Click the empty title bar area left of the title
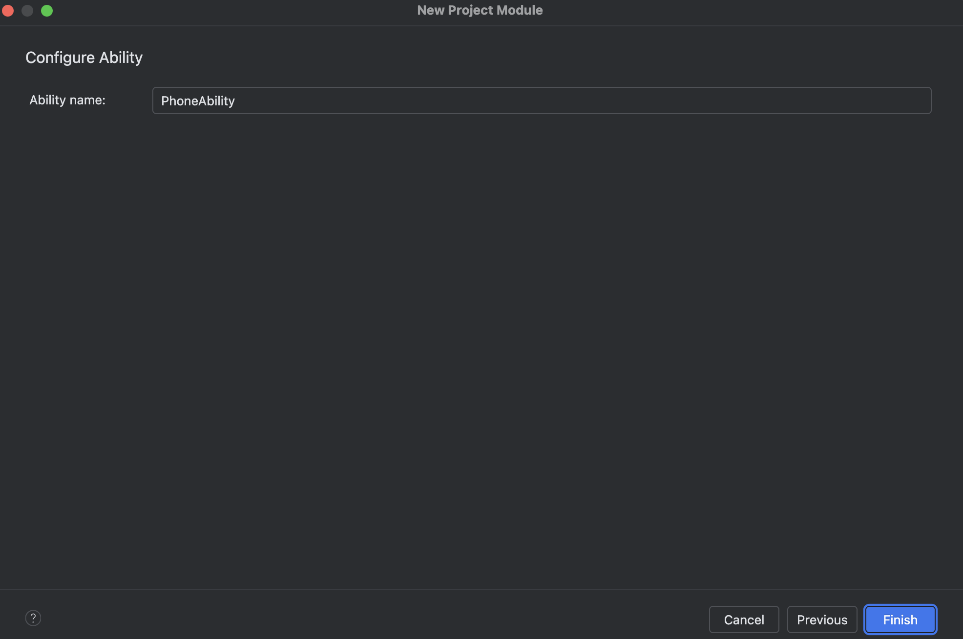Image resolution: width=963 pixels, height=639 pixels. [234, 10]
